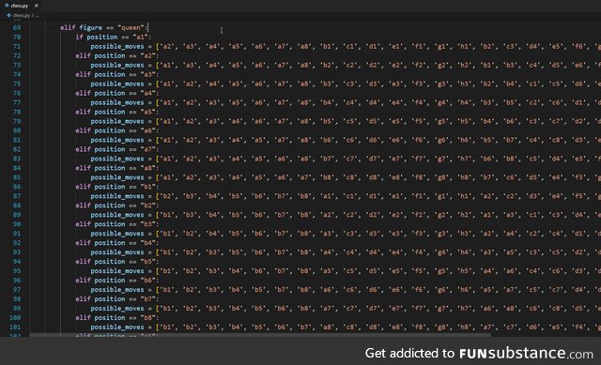Select line number 100 in the gutter

[15, 317]
